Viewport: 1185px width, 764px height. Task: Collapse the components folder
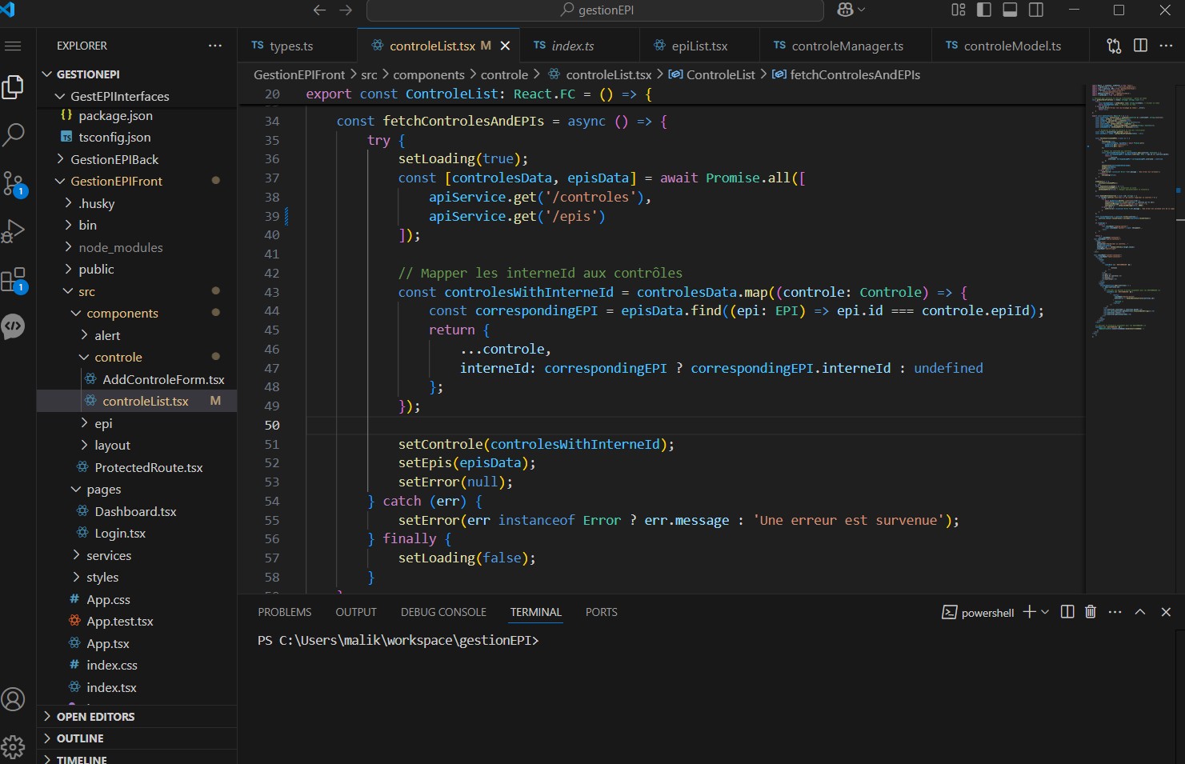click(137, 313)
